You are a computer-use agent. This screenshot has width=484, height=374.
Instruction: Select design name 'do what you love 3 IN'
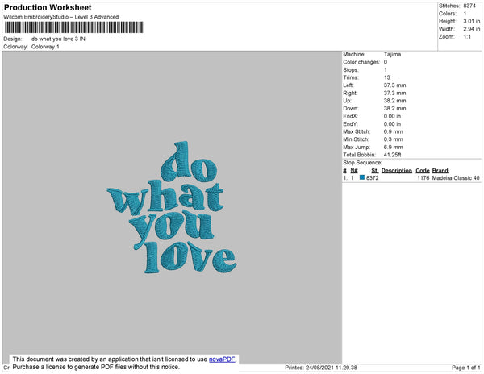58,39
